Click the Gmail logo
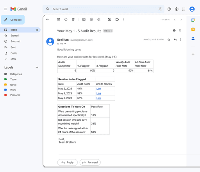The height and width of the screenshot is (172, 200). [x=19, y=9]
